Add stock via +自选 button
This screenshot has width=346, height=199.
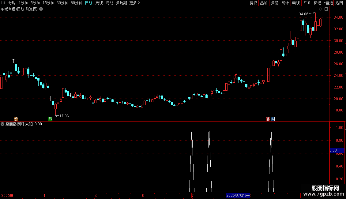(x=328, y=3)
